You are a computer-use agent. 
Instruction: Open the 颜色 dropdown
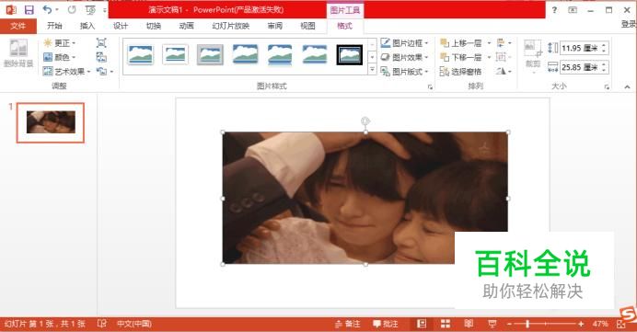pos(60,57)
